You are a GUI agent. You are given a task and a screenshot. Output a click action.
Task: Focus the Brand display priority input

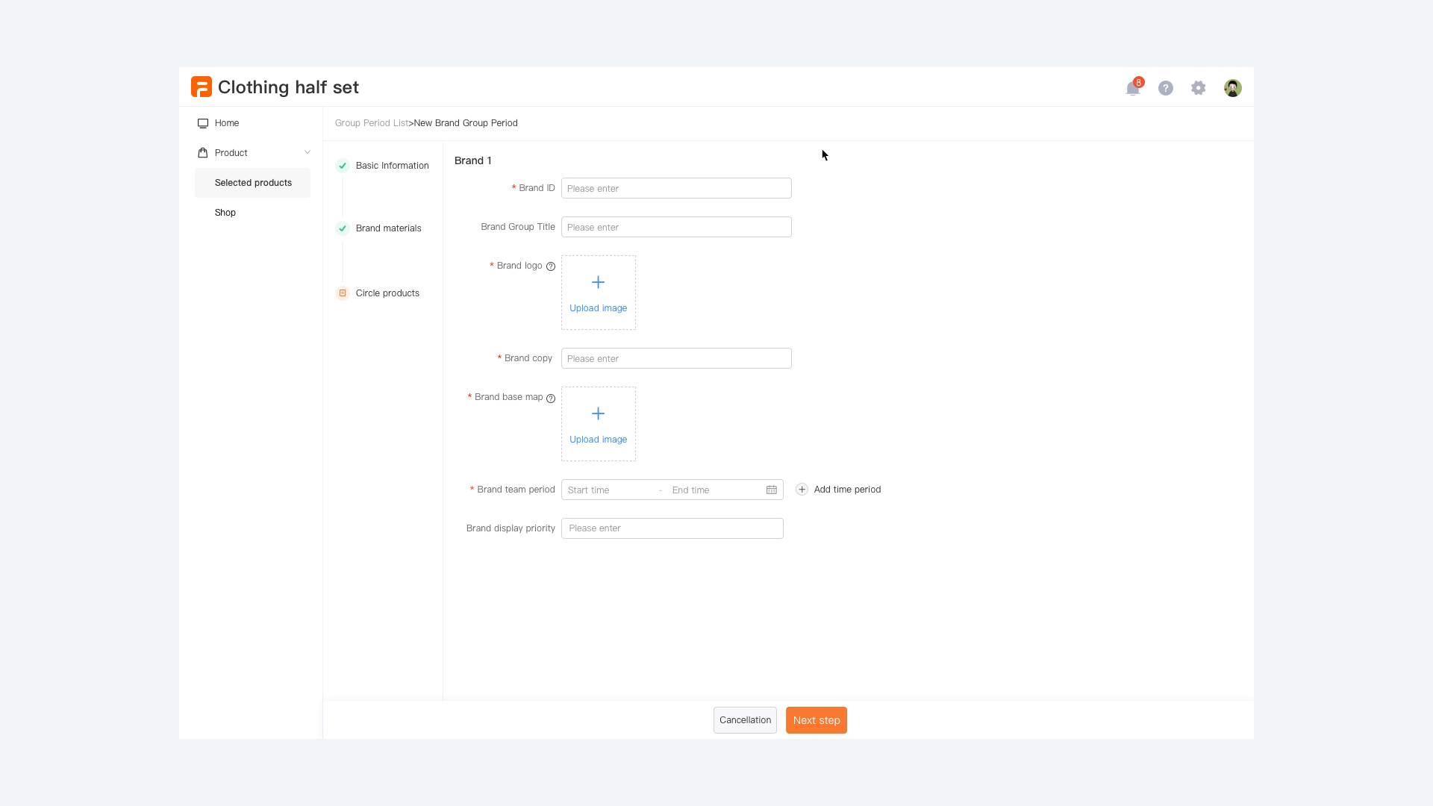coord(672,528)
